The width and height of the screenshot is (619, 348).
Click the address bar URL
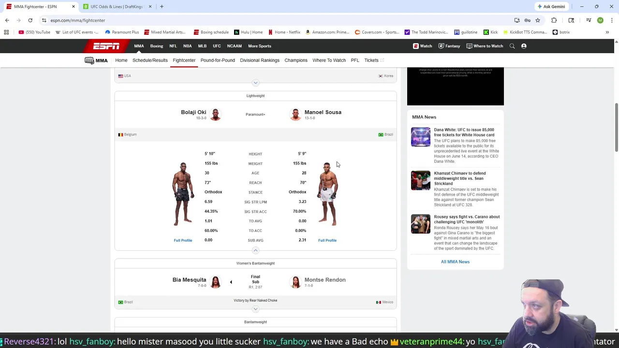77,20
